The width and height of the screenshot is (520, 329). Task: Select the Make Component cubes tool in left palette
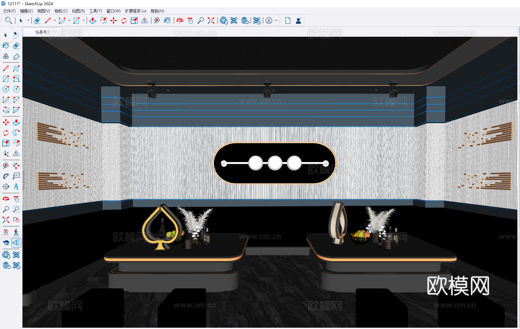coord(6,56)
